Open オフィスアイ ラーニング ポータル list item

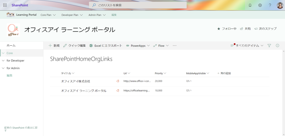click(84, 91)
